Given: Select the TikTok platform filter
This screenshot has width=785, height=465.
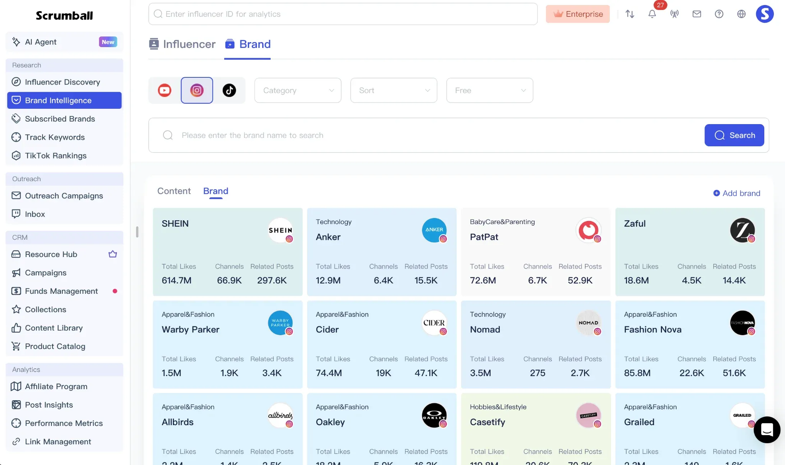Looking at the screenshot, I should point(229,90).
